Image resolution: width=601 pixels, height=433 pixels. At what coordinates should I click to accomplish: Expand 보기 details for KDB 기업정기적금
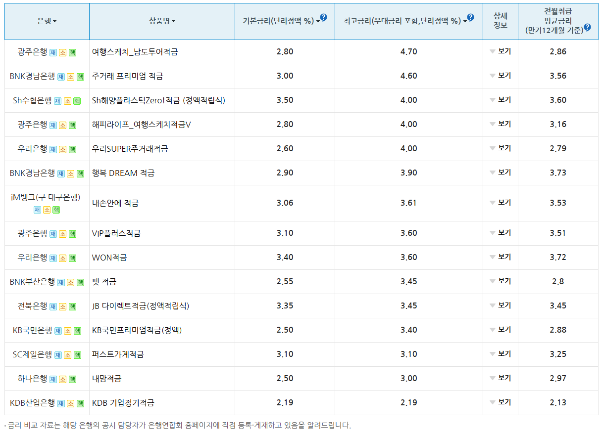coord(501,402)
